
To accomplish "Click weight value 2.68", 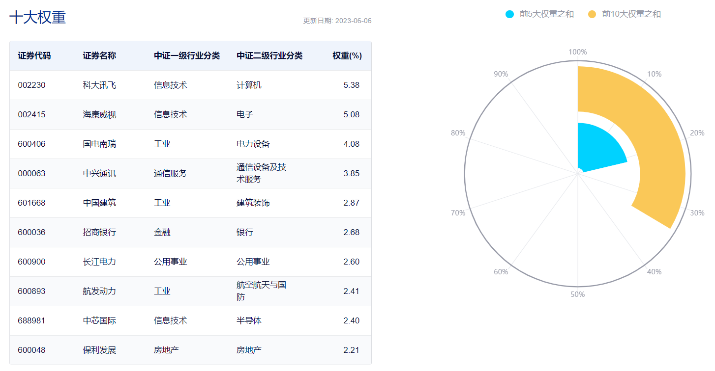I will [352, 233].
